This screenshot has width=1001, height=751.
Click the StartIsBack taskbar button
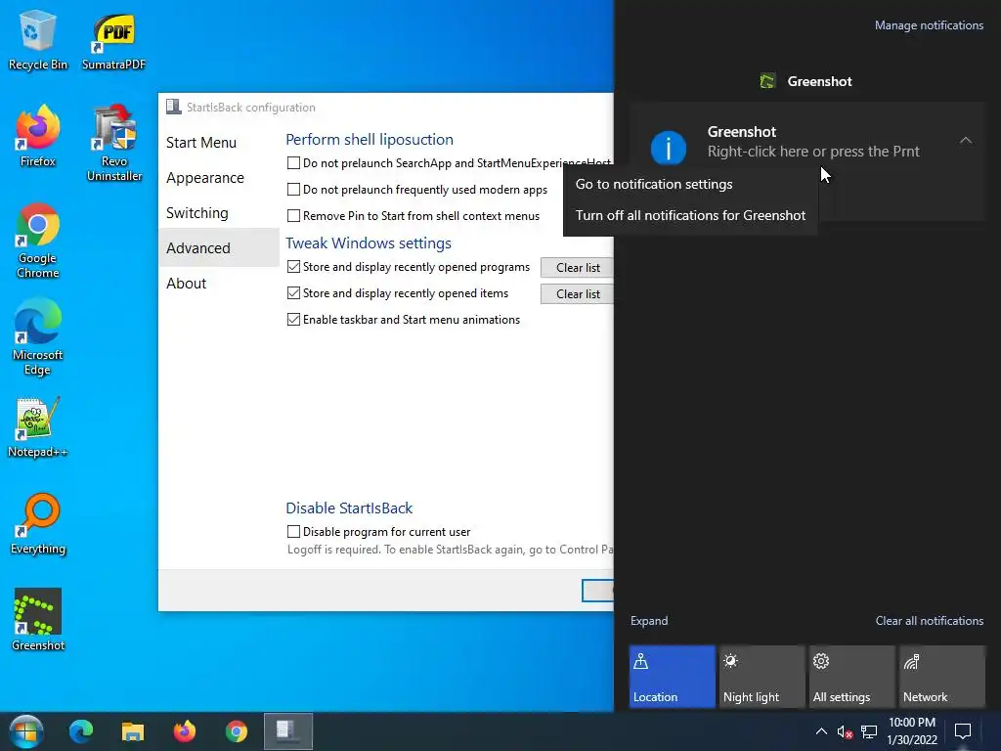(288, 731)
